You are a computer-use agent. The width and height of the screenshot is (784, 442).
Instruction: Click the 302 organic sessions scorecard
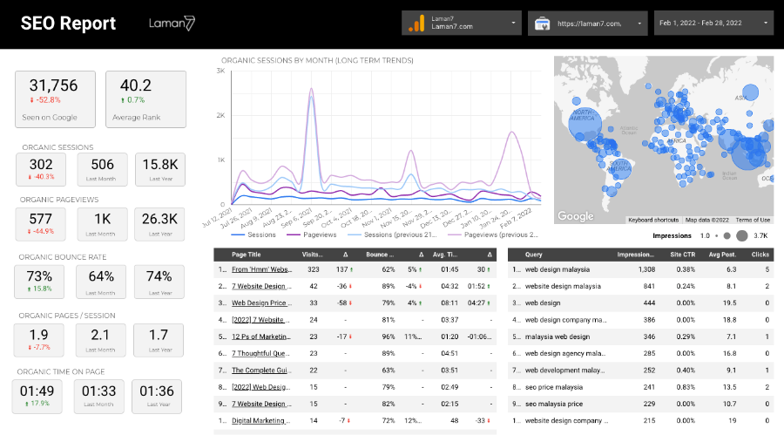click(x=41, y=170)
